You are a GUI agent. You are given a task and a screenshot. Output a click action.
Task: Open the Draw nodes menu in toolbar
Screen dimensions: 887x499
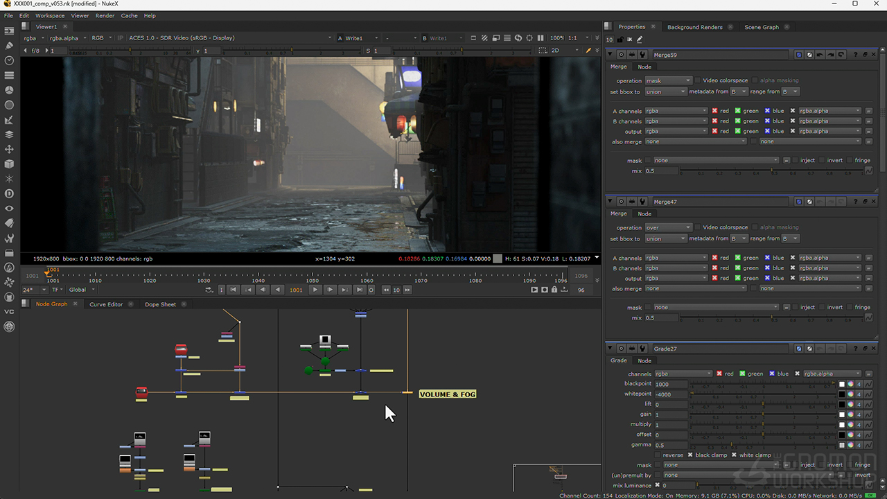click(9, 46)
